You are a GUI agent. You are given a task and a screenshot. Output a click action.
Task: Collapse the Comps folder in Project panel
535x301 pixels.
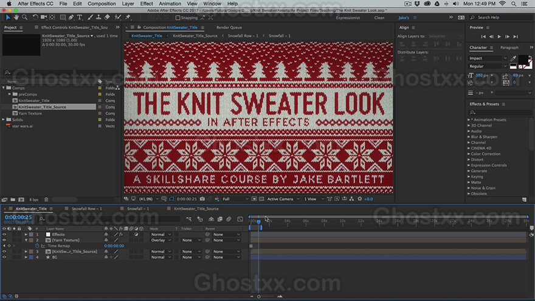coord(4,88)
